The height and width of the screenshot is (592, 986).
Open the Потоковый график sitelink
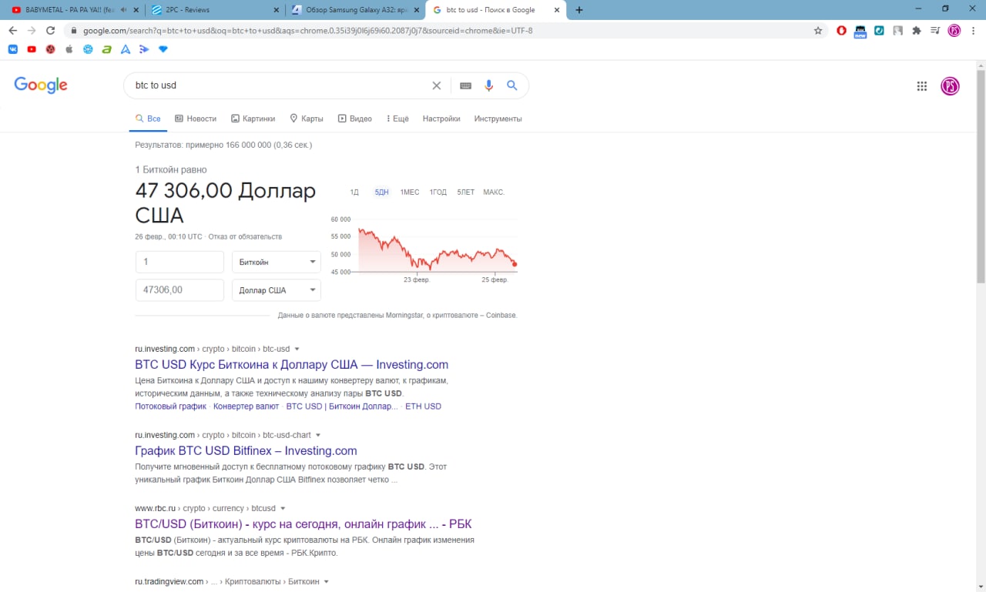click(x=170, y=406)
